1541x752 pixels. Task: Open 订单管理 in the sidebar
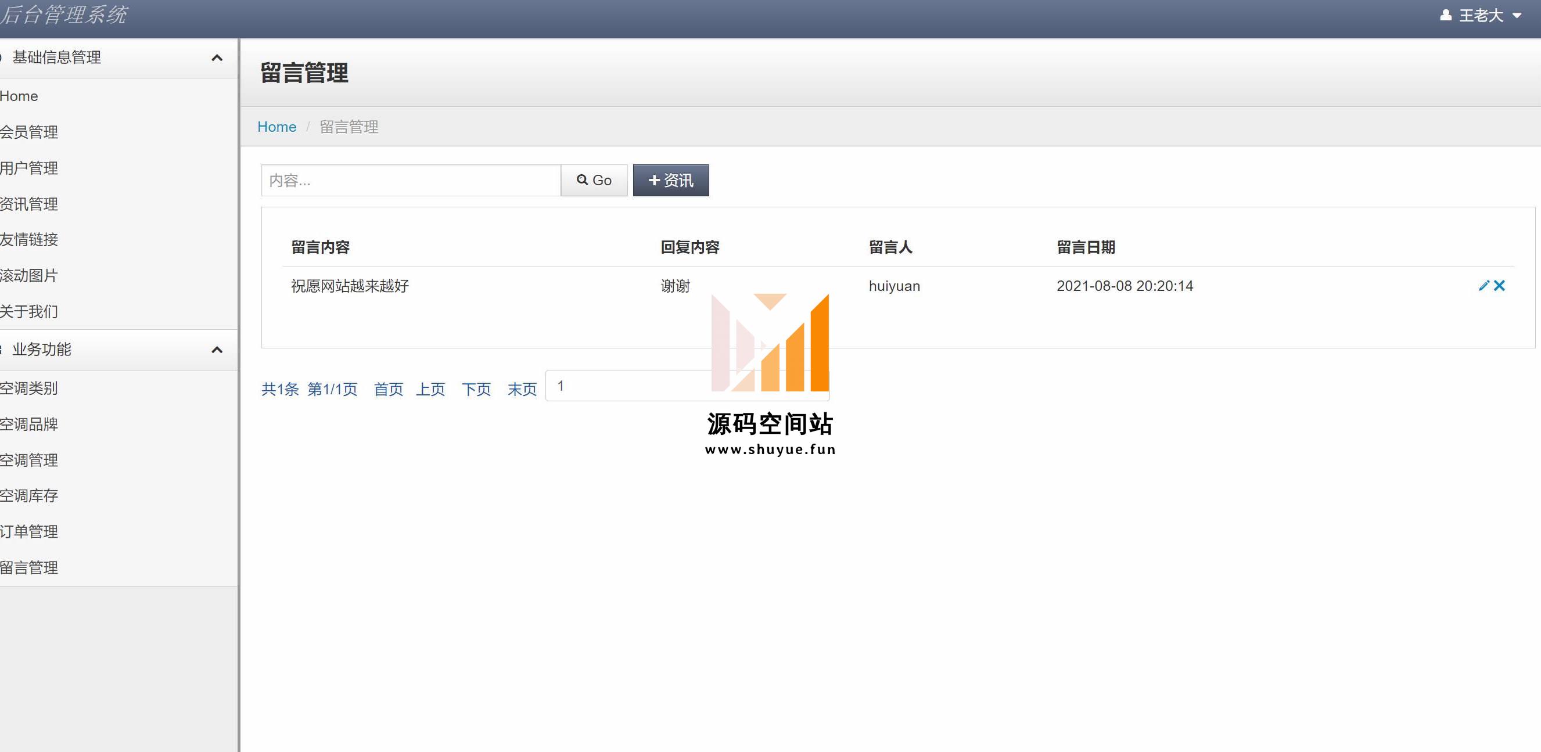coord(28,531)
